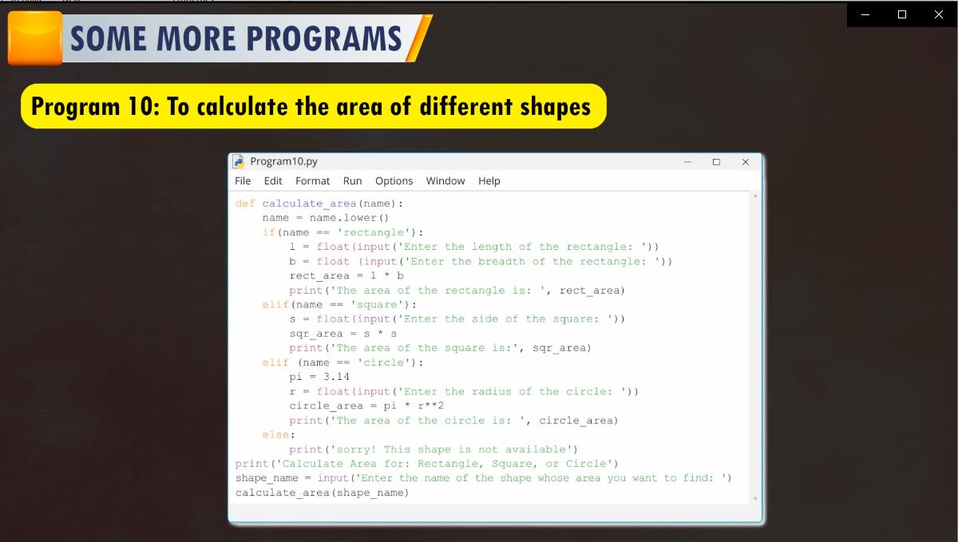Screen dimensions: 958x542
Task: Click the editor scrollbar up arrow
Action: point(755,196)
